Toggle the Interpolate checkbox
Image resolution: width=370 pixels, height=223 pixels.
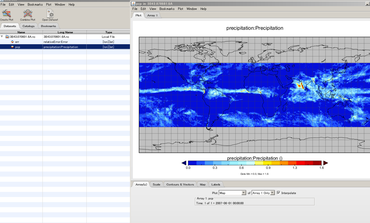tap(279, 193)
